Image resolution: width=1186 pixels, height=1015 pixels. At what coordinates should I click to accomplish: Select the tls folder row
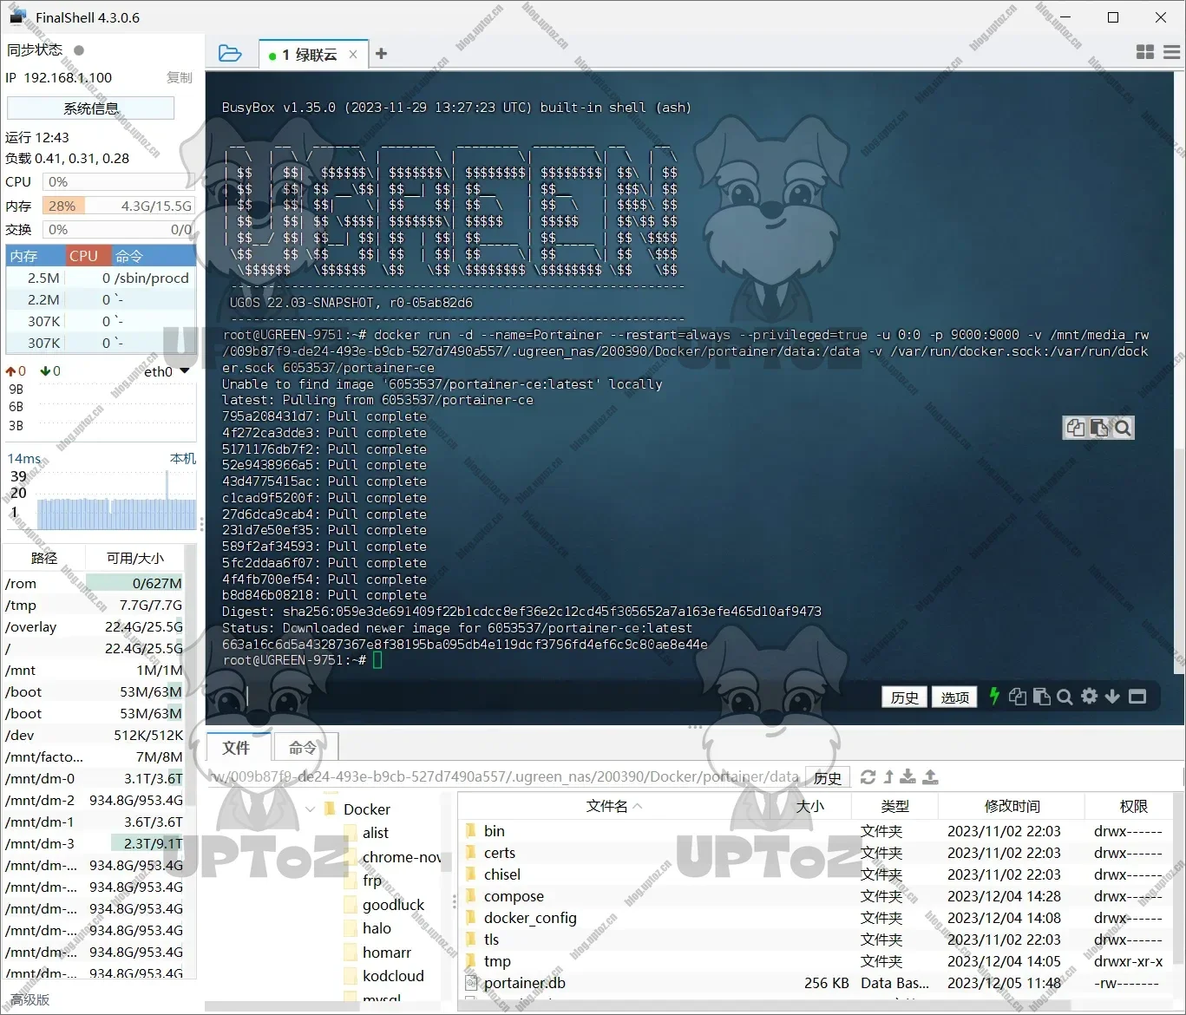click(816, 940)
